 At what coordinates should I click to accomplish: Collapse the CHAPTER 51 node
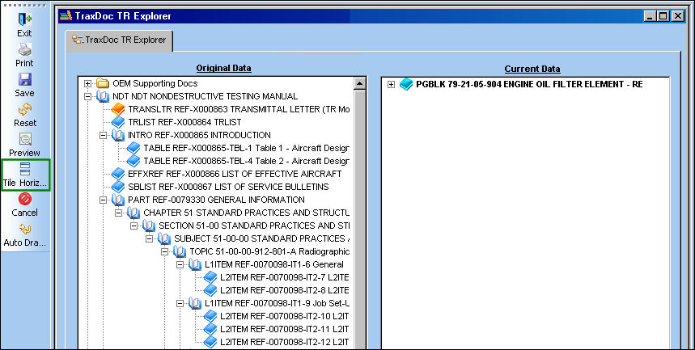pos(118,213)
